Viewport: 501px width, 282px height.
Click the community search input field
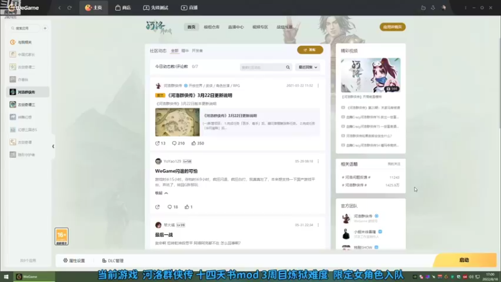[x=262, y=67]
